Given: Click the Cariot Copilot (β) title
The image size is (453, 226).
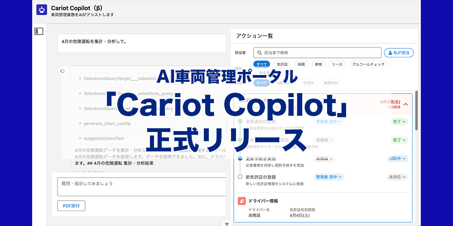Looking at the screenshot, I should click(77, 8).
